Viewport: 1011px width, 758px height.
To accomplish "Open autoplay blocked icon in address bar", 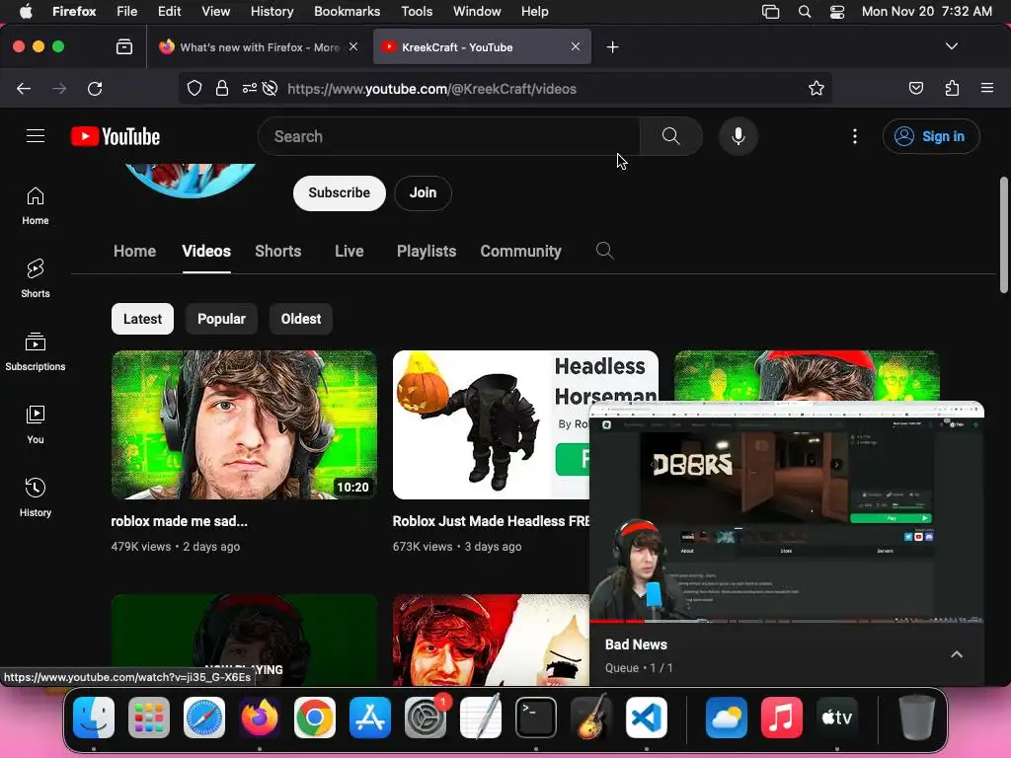I will tap(271, 88).
